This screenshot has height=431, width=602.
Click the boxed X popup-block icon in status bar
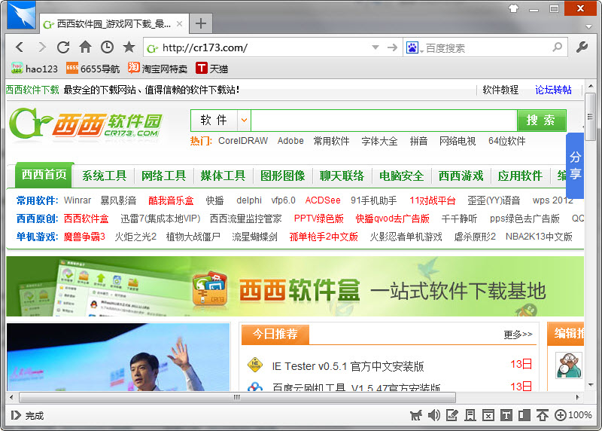pyautogui.click(x=488, y=415)
